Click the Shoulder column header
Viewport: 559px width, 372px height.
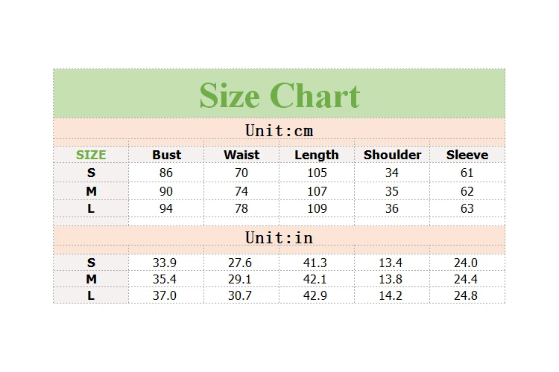click(x=392, y=155)
